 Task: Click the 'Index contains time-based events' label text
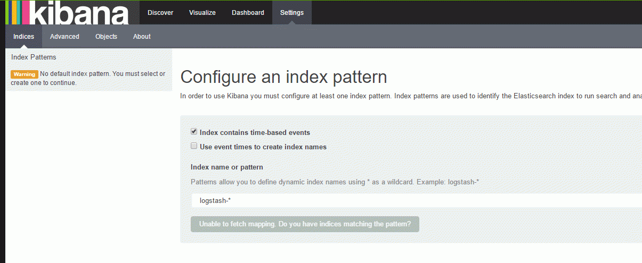click(x=255, y=133)
